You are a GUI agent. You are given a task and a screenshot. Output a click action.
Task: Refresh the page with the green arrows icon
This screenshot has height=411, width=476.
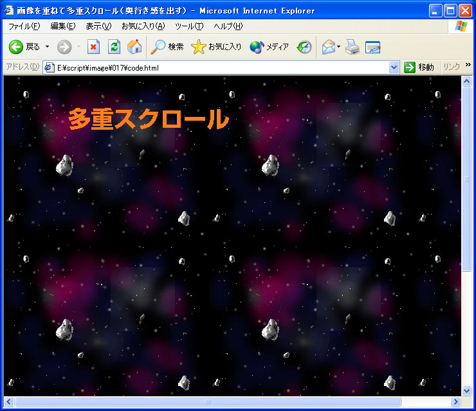point(114,47)
